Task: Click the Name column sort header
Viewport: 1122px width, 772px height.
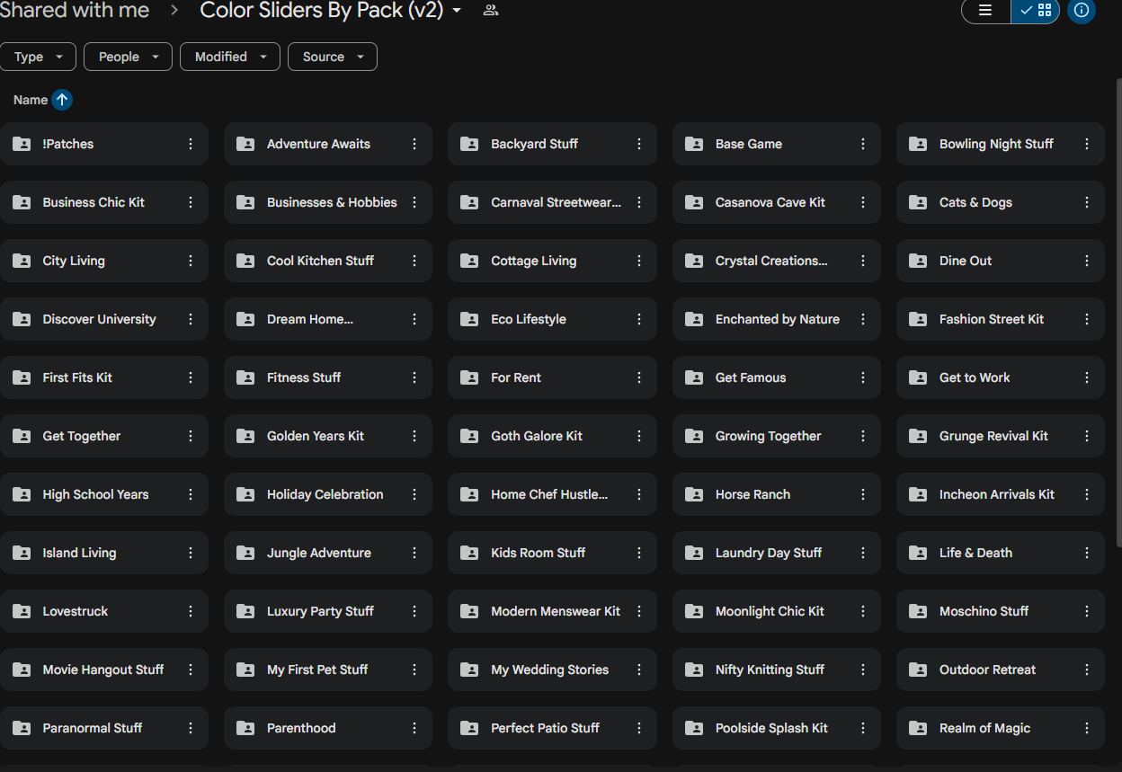Action: pos(31,100)
